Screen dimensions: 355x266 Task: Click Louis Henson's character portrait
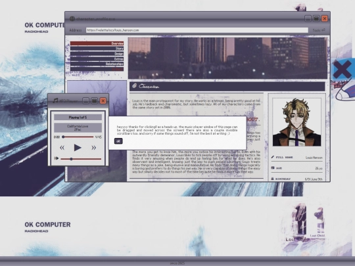click(x=296, y=122)
